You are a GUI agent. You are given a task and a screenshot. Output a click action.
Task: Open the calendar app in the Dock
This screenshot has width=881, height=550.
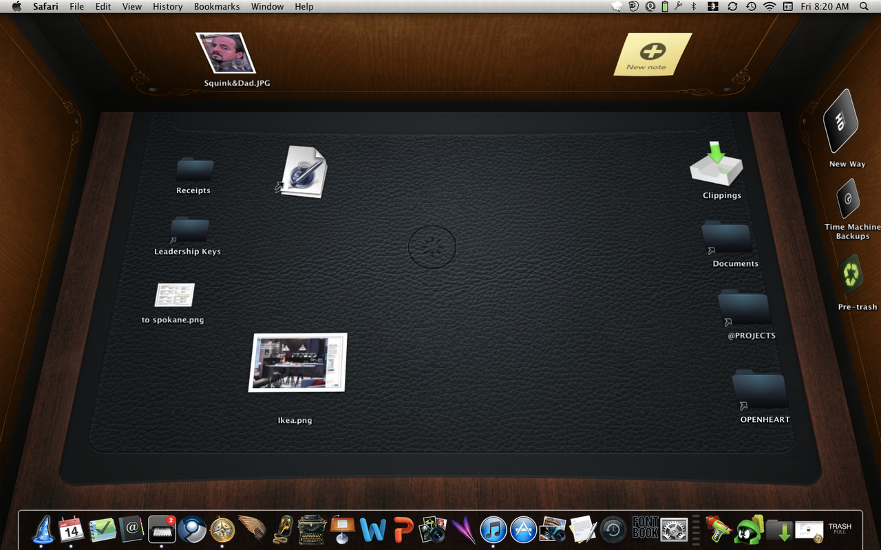(71, 529)
